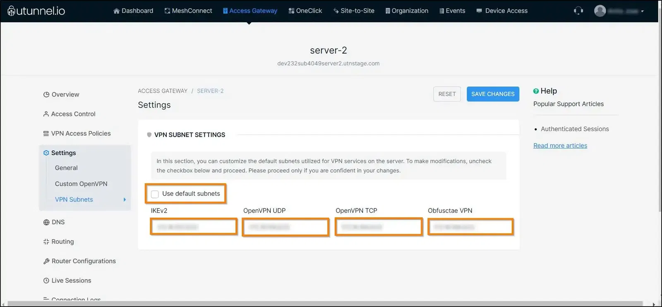
Task: Click the Settings gear icon
Action: click(x=46, y=153)
